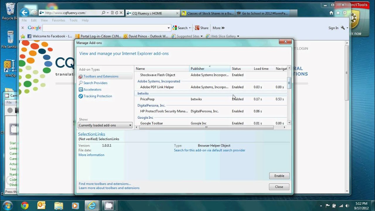Select Toolbars and Extensions add-on type
This screenshot has height=211, width=375.
click(x=100, y=76)
